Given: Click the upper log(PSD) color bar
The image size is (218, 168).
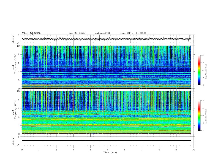Looking at the screenshot, I should click(x=199, y=70).
